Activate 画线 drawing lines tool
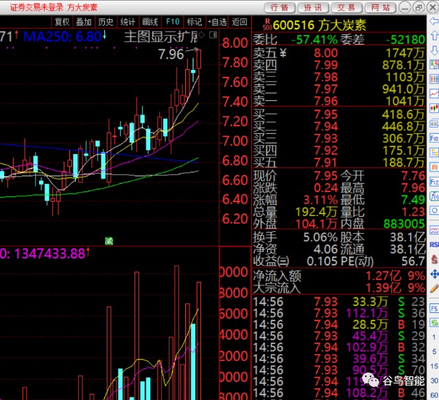 click(x=150, y=22)
